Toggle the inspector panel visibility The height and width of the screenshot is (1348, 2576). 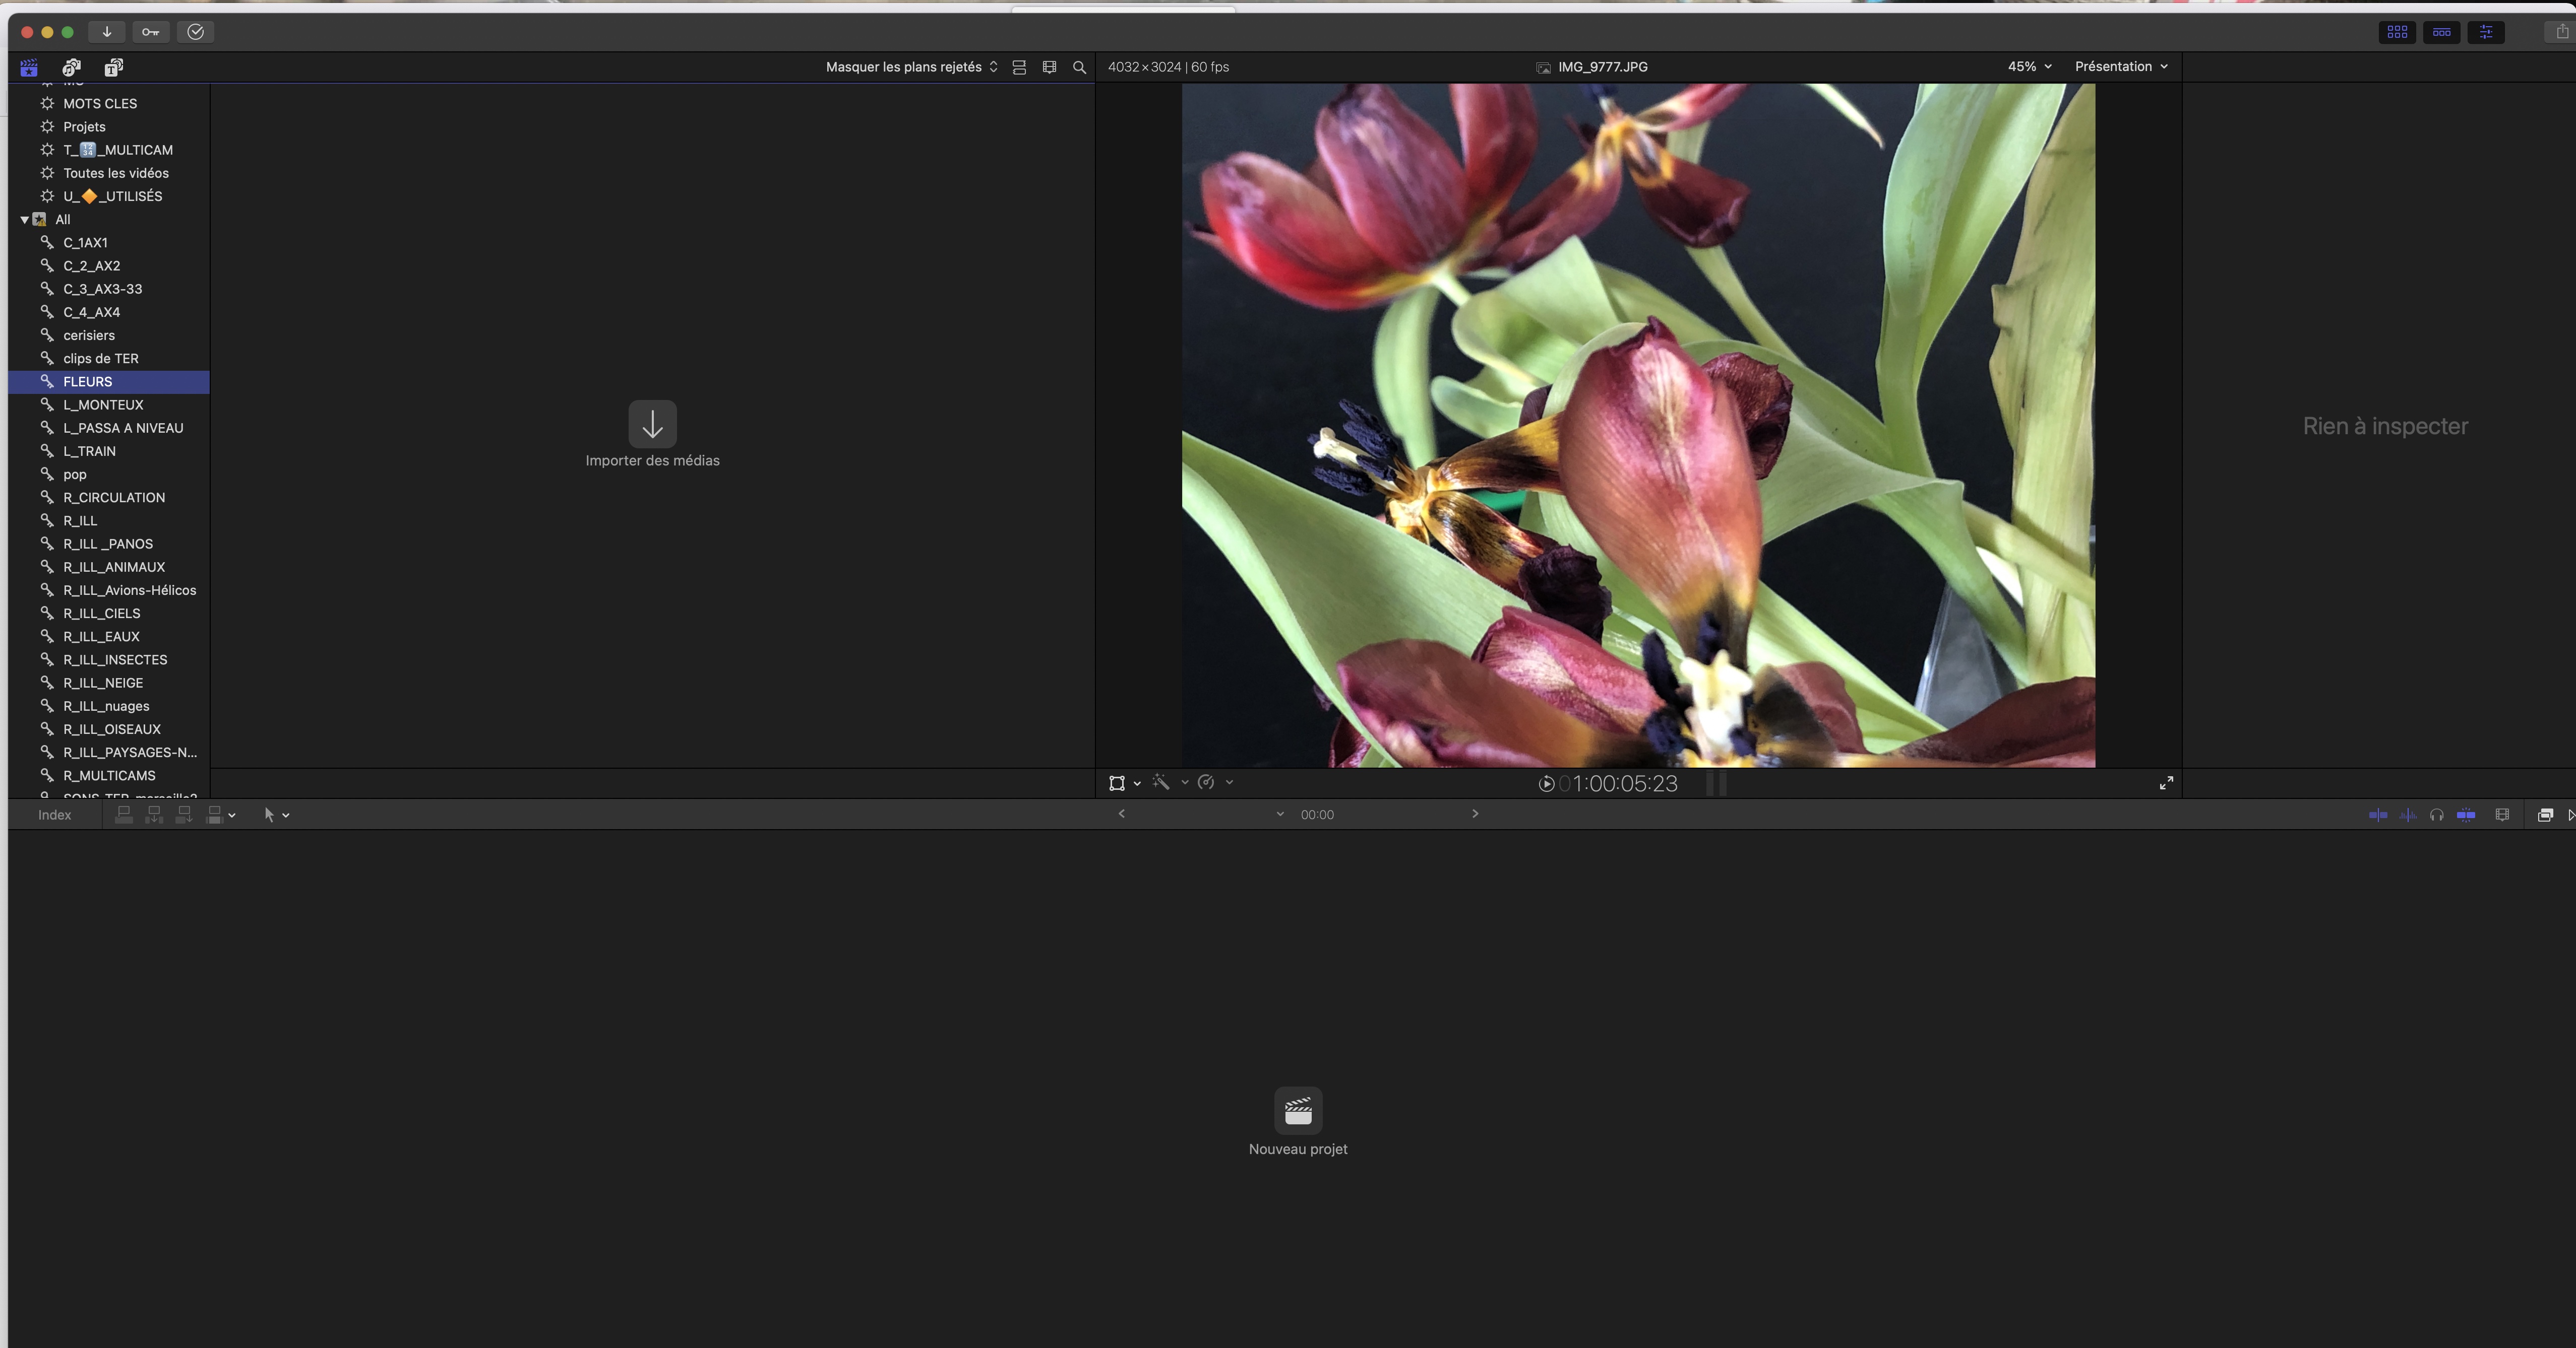tap(2486, 32)
